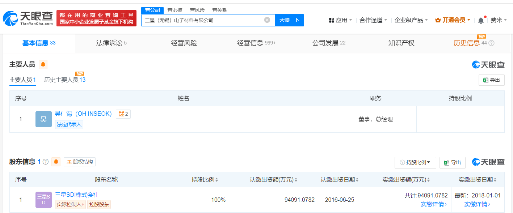Screen dimensions: 513x213
Task: Switch to 基本信息 tab
Action: click(39, 43)
